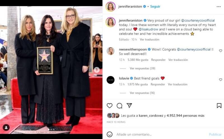View the list of 4.952.944 personas más likes
This screenshot has width=224, height=139.
(x=185, y=116)
